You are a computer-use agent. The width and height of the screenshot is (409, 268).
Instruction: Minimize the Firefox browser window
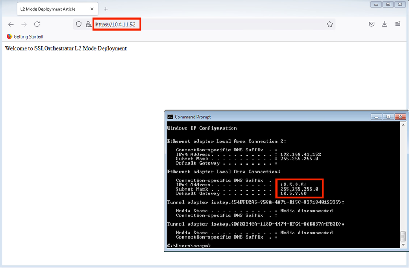[376, 4]
